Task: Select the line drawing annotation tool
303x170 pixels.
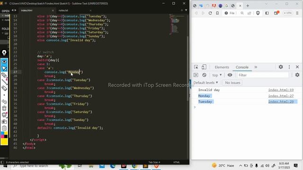Action: [4, 82]
